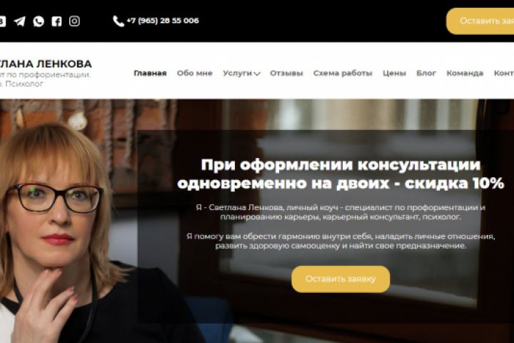Screen dimensions: 514x343
Task: Open the WhatsApp chat icon
Action: point(39,21)
